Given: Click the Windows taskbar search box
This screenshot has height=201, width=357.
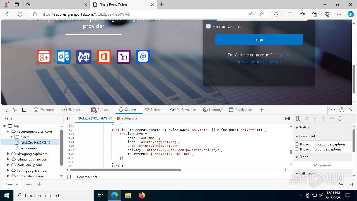Looking at the screenshot, I should pyautogui.click(x=53, y=196).
